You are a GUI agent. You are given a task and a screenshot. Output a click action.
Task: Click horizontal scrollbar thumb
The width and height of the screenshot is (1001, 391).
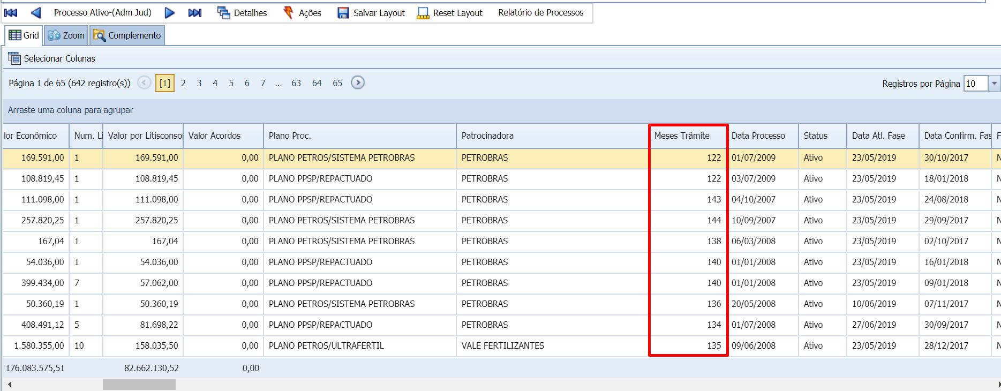(139, 384)
